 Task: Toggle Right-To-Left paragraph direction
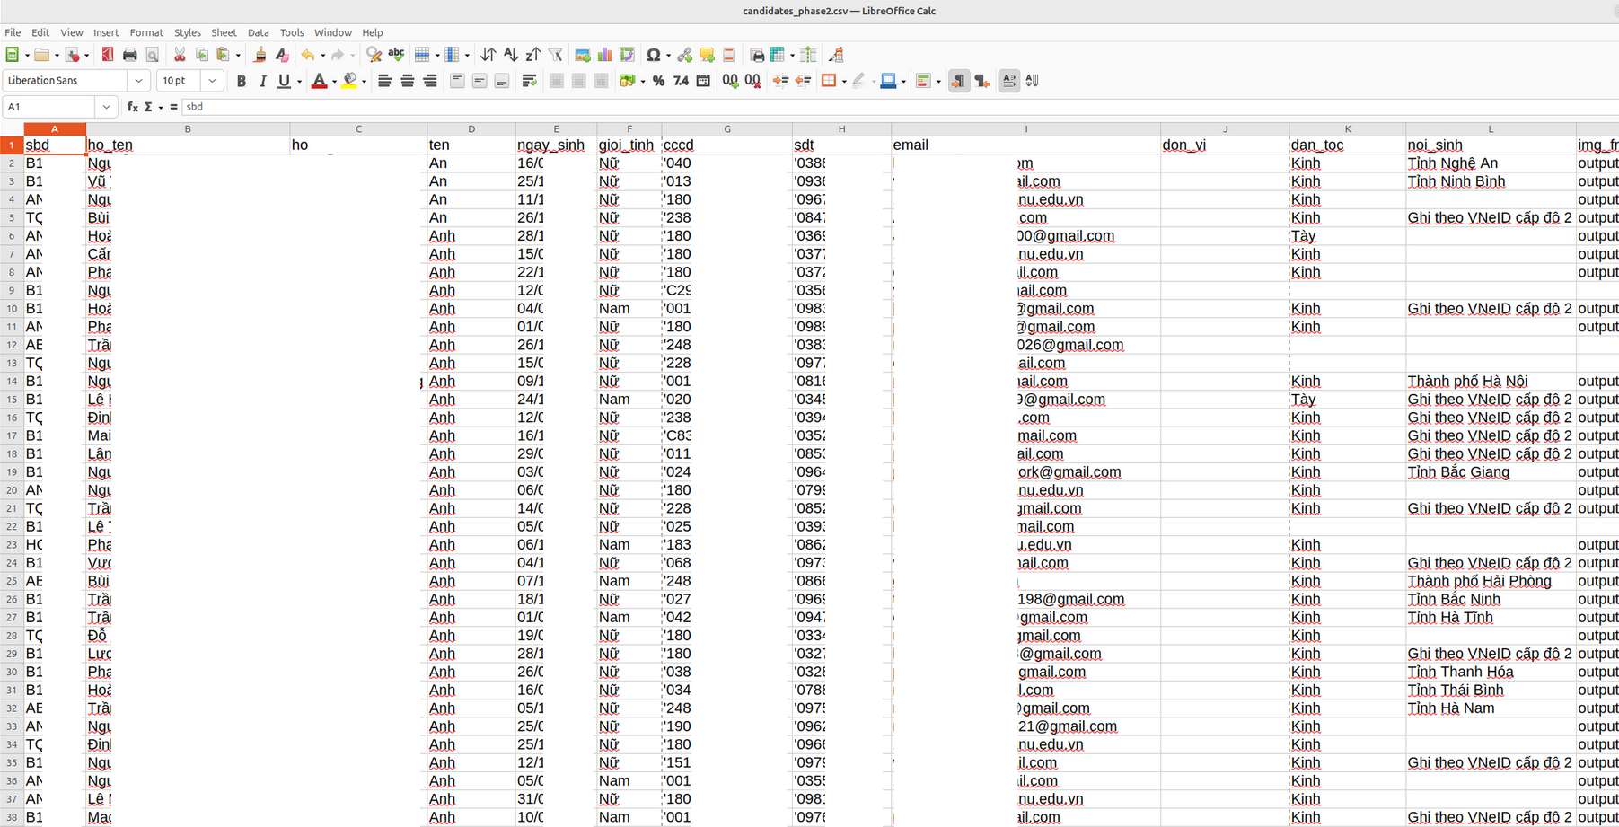pyautogui.click(x=982, y=81)
